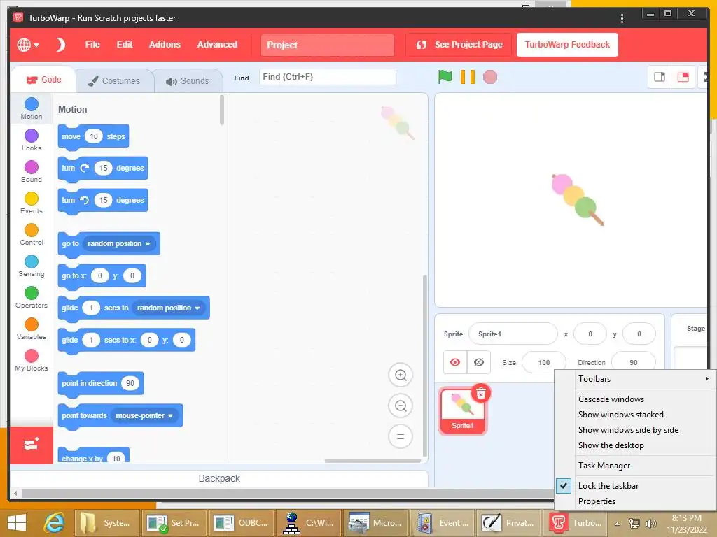Click the sprite Direction field
This screenshot has height=537, width=717.
point(633,363)
